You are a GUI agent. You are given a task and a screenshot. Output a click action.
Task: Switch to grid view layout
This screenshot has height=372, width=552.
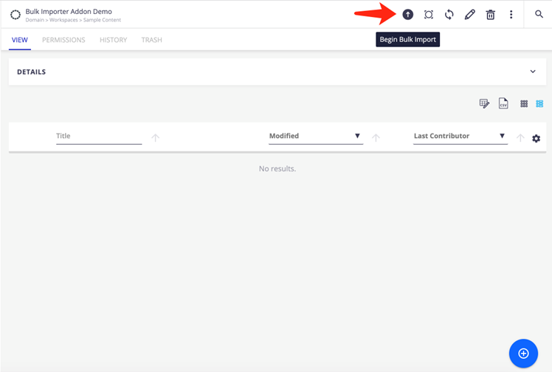524,104
